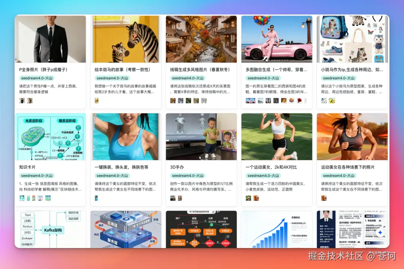Image resolution: width=404 pixels, height=269 pixels.
Task: Click seedream4.0-火山 tag under 一个运动美女
Action: 263,176
